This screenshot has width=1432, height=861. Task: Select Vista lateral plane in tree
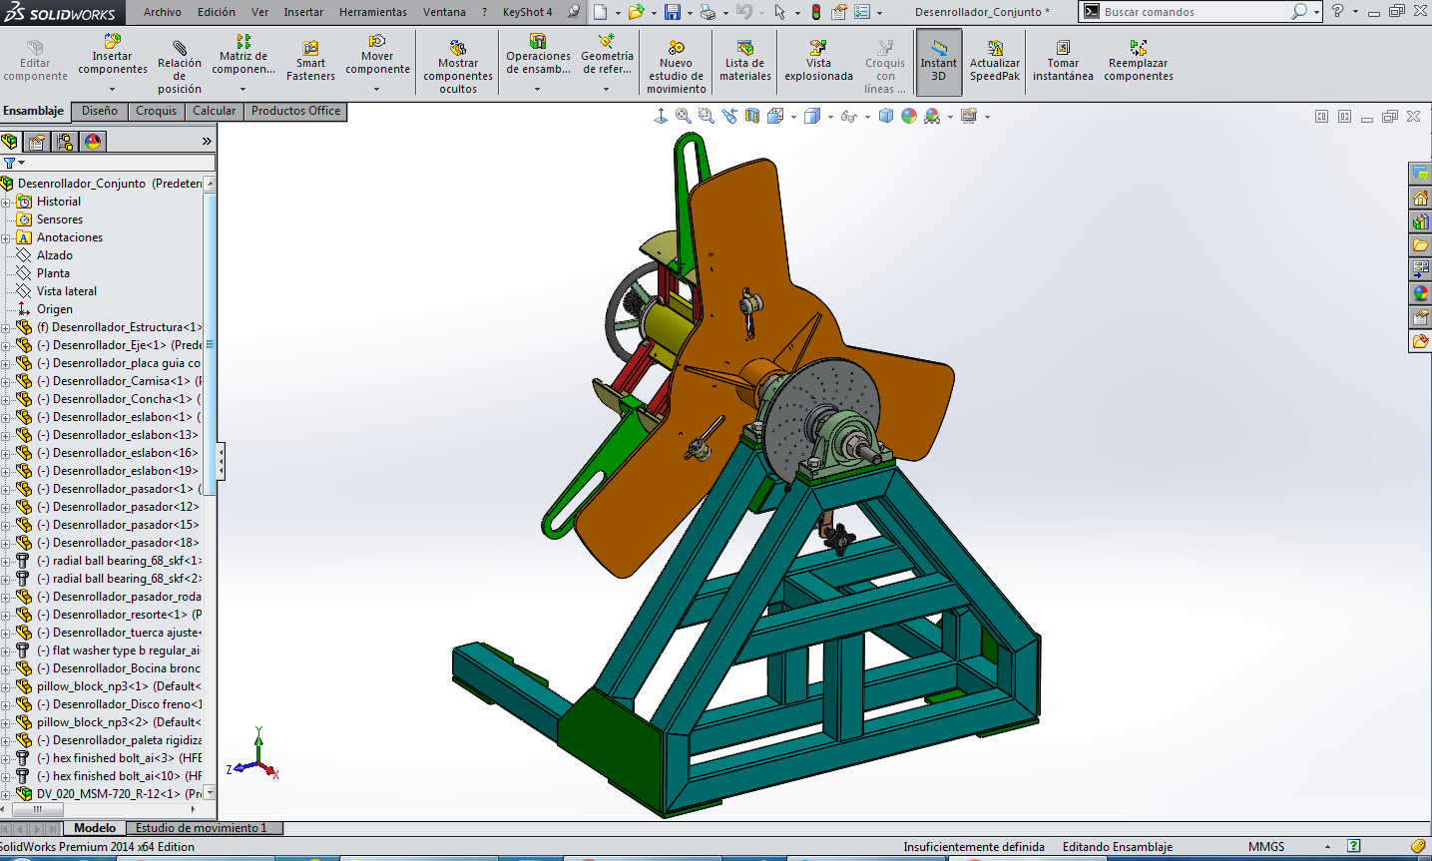(x=67, y=291)
